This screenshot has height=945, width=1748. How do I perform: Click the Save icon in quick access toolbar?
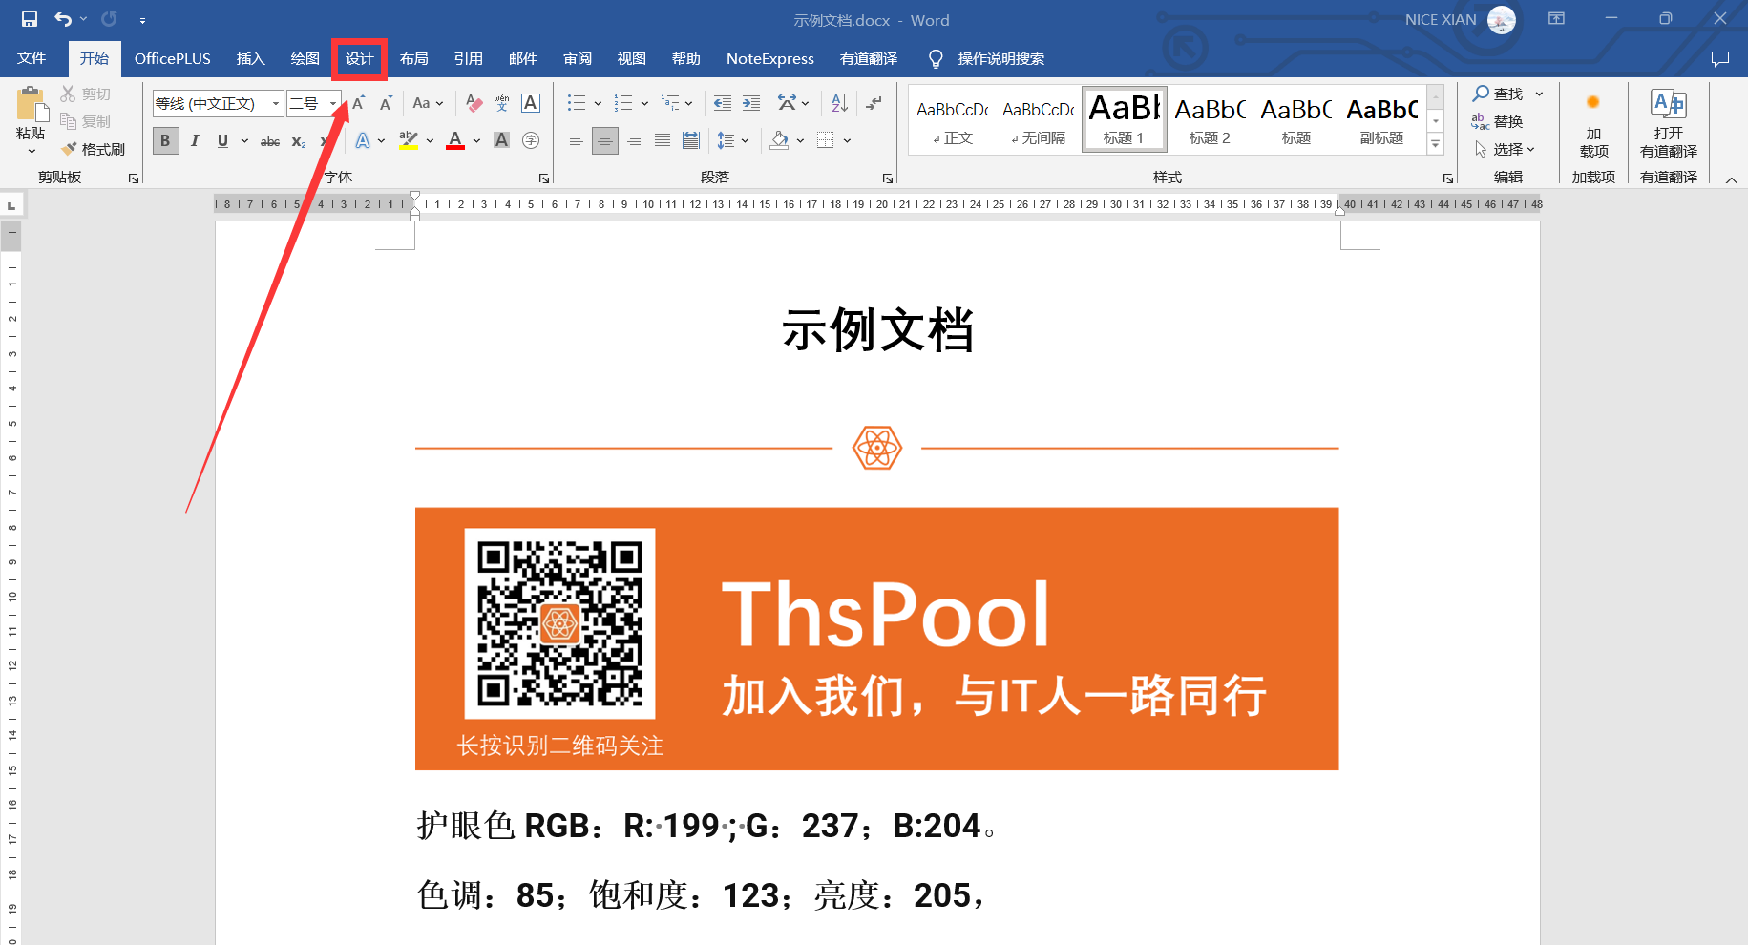coord(30,19)
